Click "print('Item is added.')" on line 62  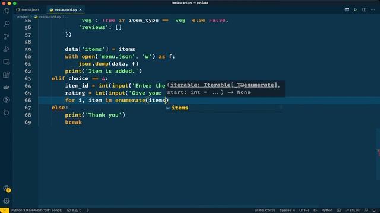click(103, 71)
